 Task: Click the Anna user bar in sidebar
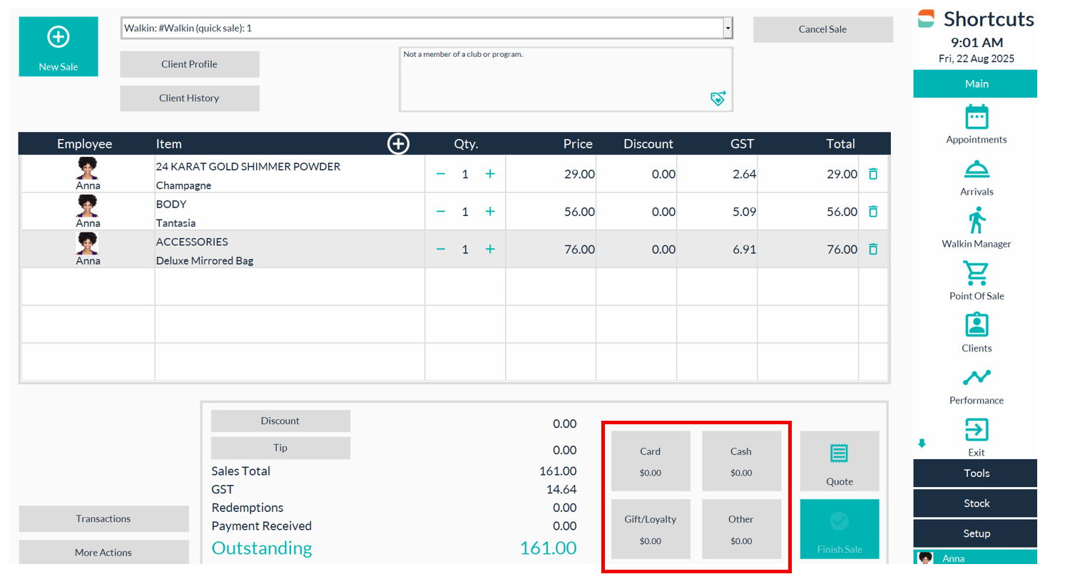point(975,557)
